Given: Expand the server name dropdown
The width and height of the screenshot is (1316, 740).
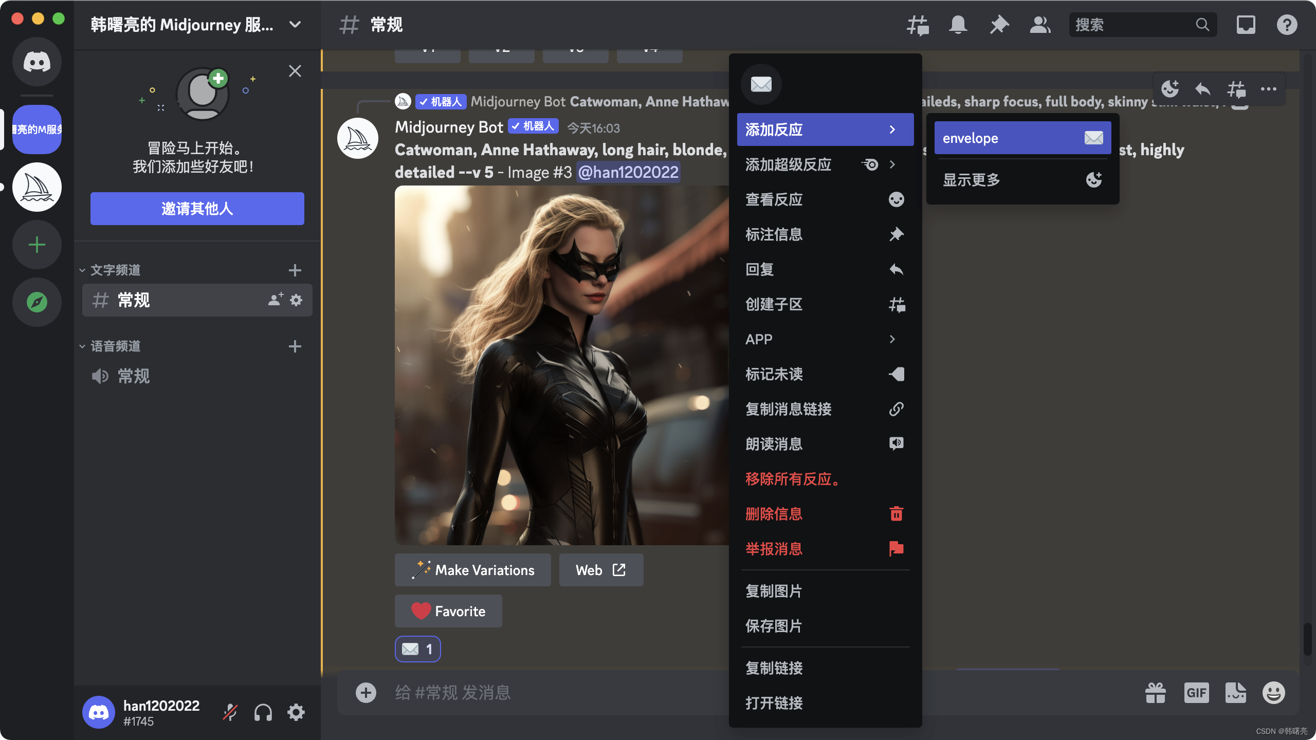Looking at the screenshot, I should tap(295, 25).
